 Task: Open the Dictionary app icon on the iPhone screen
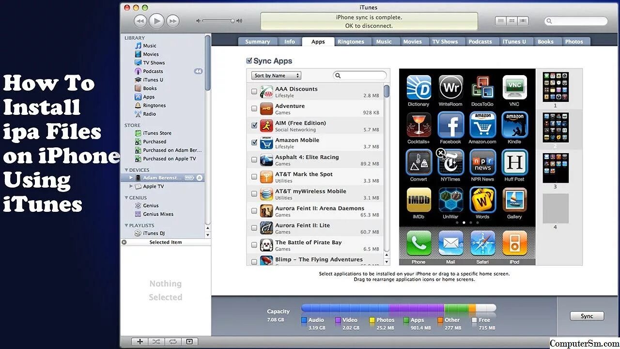(x=418, y=87)
